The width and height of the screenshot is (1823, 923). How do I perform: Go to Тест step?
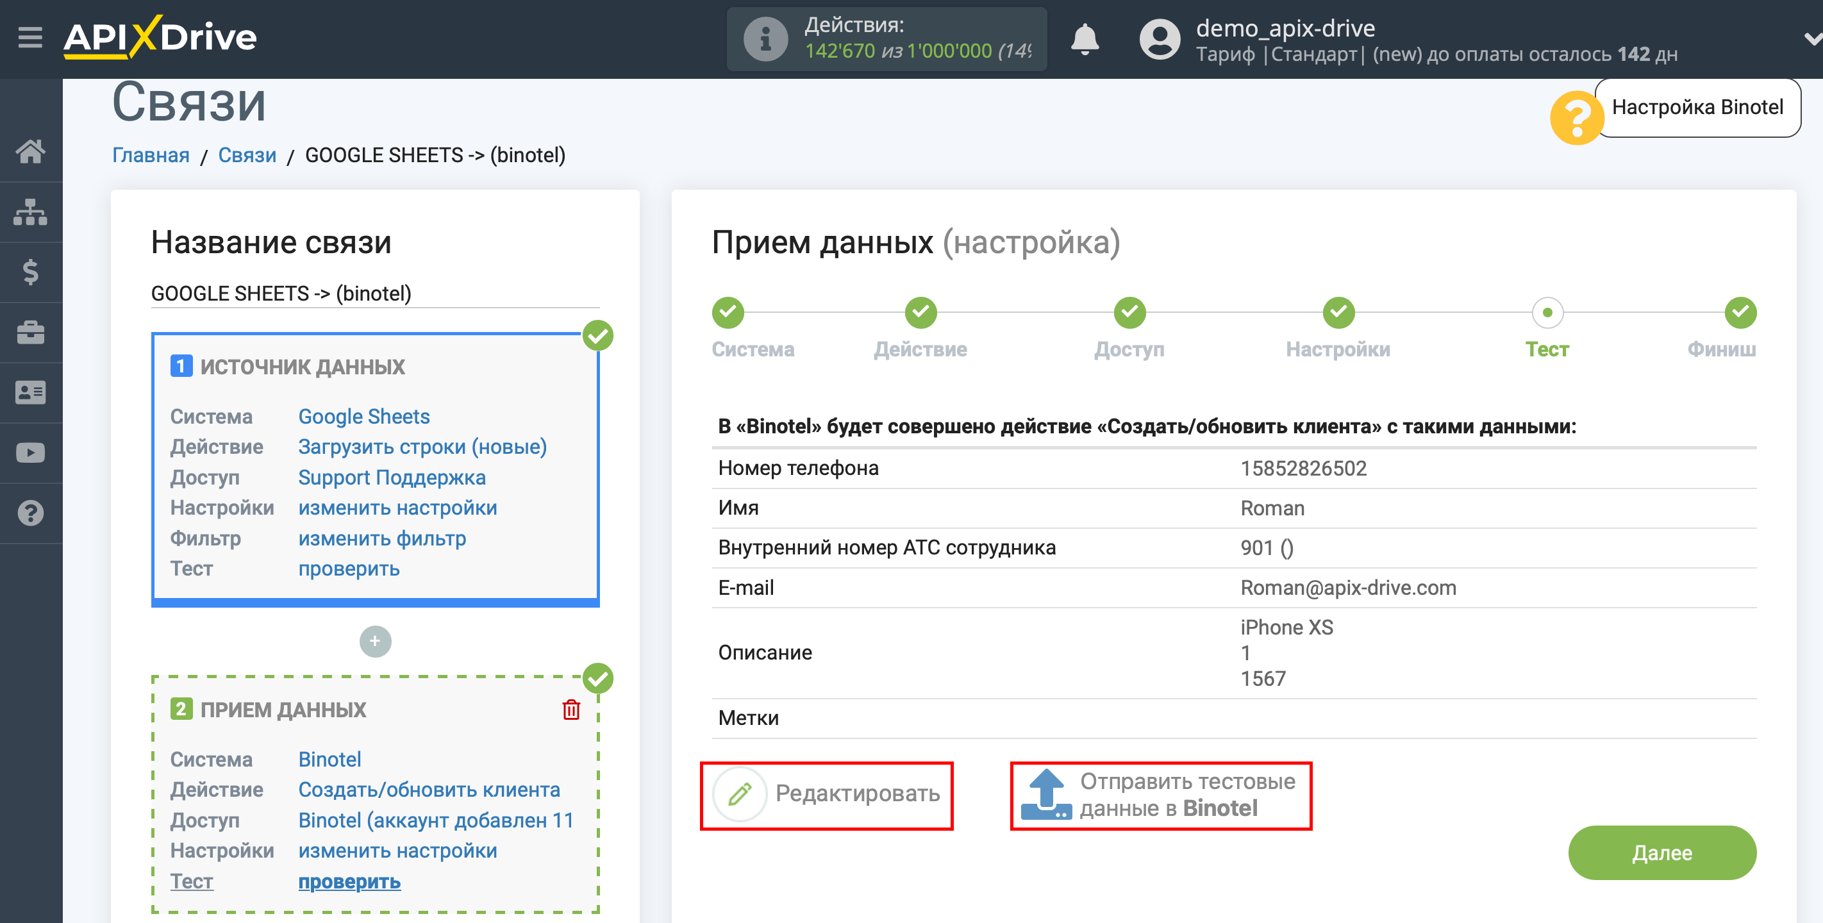tap(1547, 312)
